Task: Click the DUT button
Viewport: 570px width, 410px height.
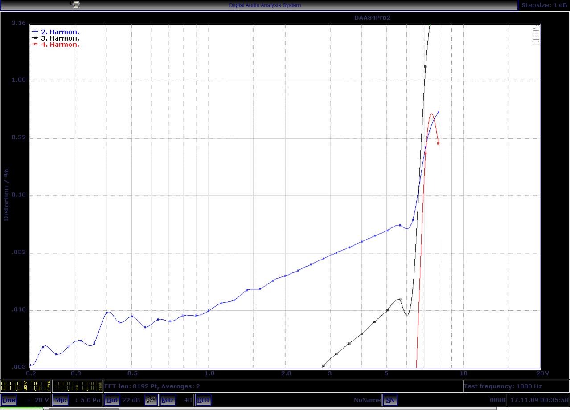Action: pyautogui.click(x=203, y=400)
